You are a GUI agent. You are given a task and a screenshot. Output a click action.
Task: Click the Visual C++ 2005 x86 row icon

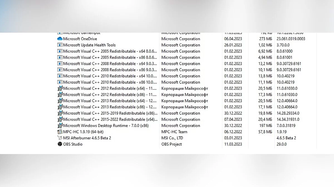60,57
